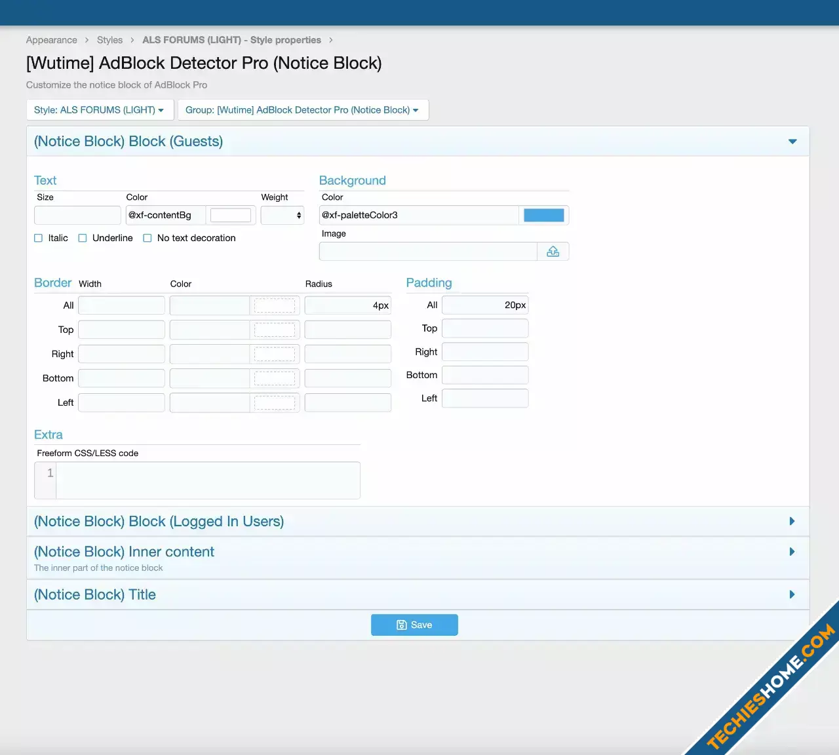Image resolution: width=839 pixels, height=755 pixels.
Task: Click the Padding Top field
Action: (x=485, y=328)
